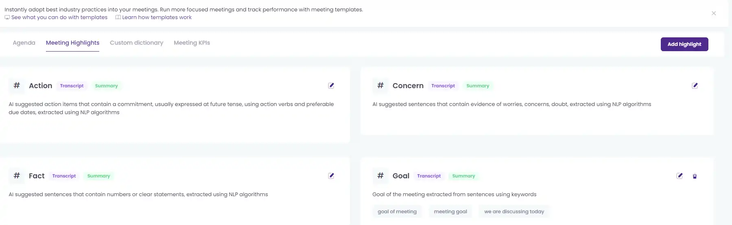This screenshot has height=225, width=732.
Task: Click the hash icon next to Action
Action: 17,85
